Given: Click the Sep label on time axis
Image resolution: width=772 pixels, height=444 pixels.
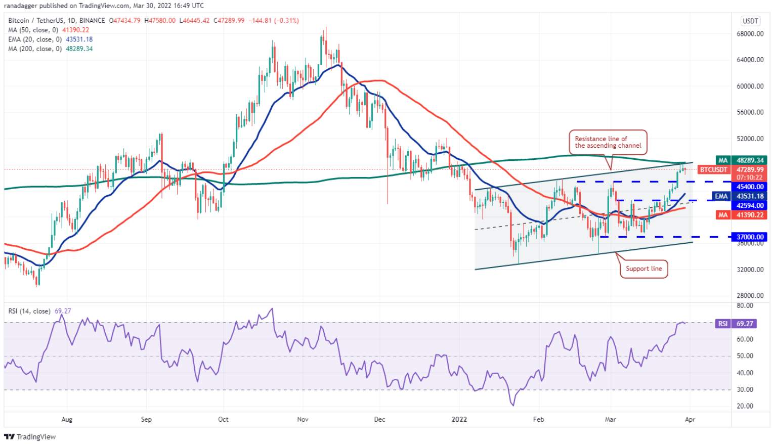Looking at the screenshot, I should coord(146,419).
